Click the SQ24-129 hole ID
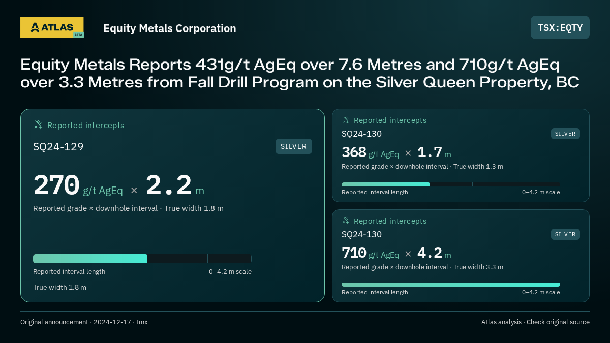610x343 pixels. [58, 147]
